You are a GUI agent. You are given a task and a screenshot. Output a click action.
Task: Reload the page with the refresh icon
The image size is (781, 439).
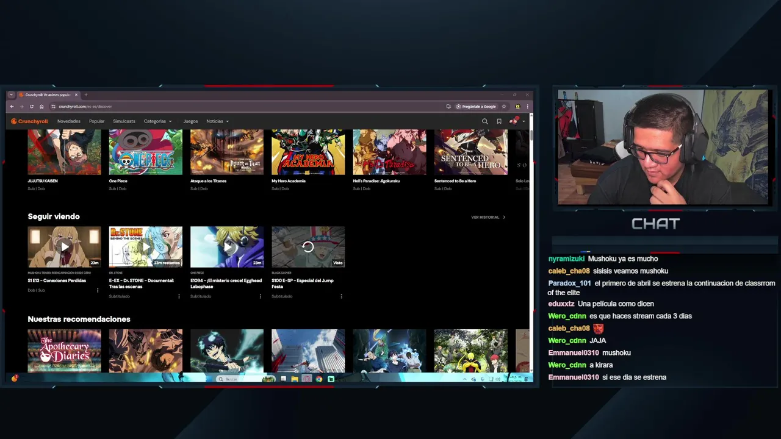pos(32,107)
